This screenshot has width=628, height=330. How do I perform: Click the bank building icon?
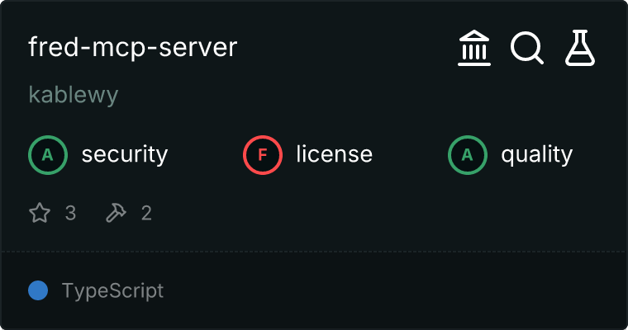click(474, 49)
